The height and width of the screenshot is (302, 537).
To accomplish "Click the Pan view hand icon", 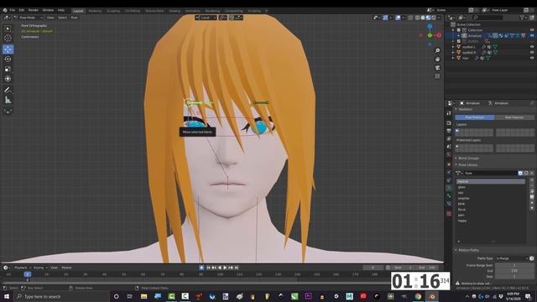I will pos(437,60).
